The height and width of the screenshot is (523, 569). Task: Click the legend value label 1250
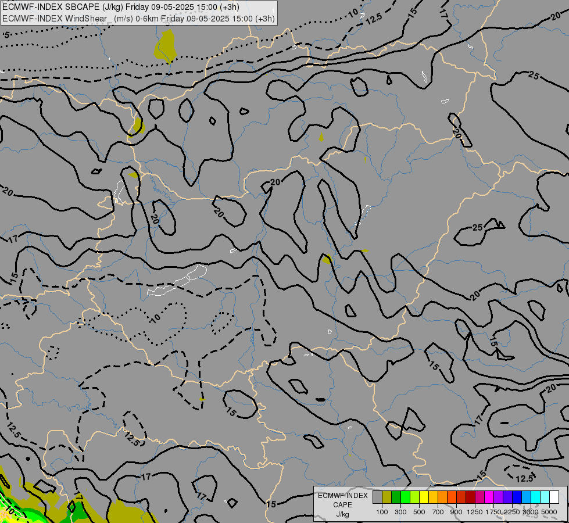(475, 512)
